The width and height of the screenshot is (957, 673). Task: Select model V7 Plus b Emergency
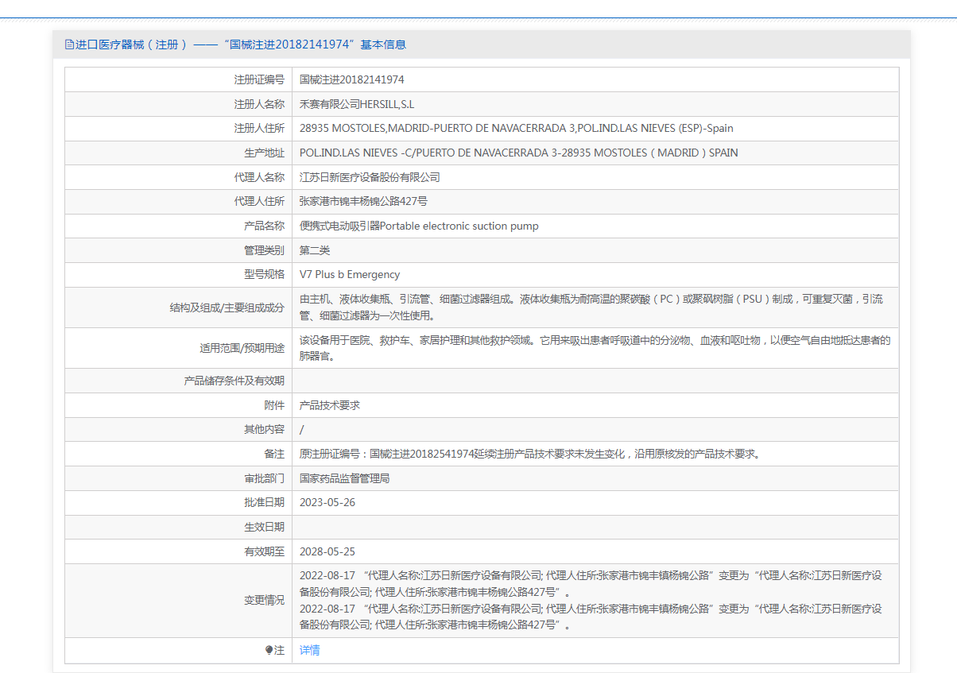click(350, 275)
